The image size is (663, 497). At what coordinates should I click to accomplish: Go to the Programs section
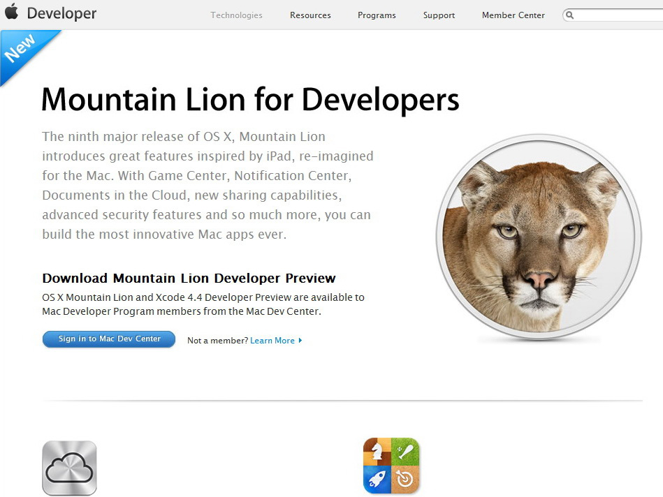(x=377, y=15)
